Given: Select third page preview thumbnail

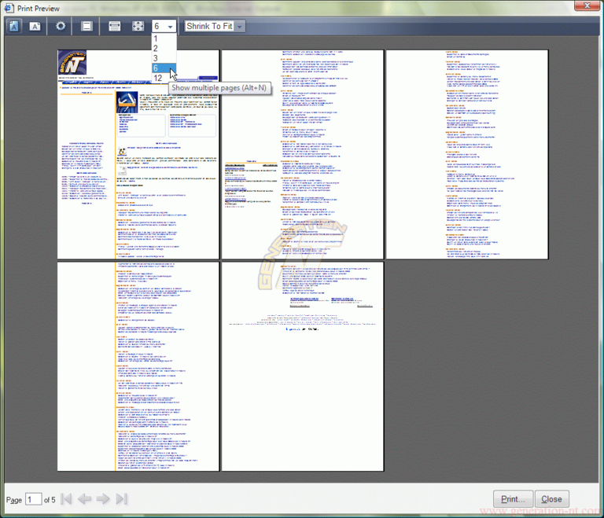Looking at the screenshot, I should [x=467, y=154].
